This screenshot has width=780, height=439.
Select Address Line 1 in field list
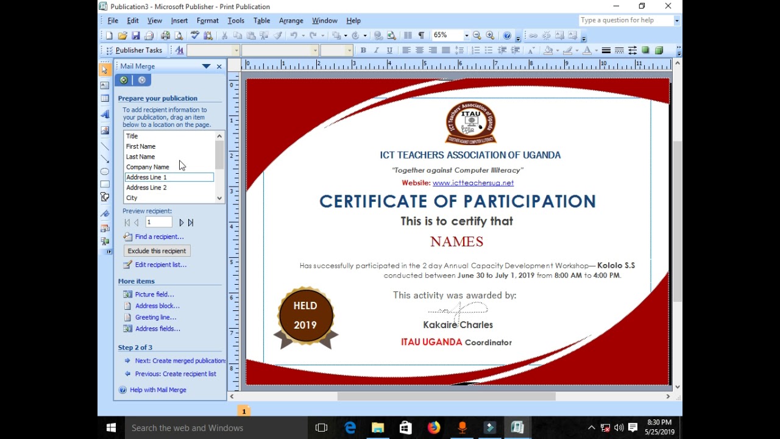169,177
